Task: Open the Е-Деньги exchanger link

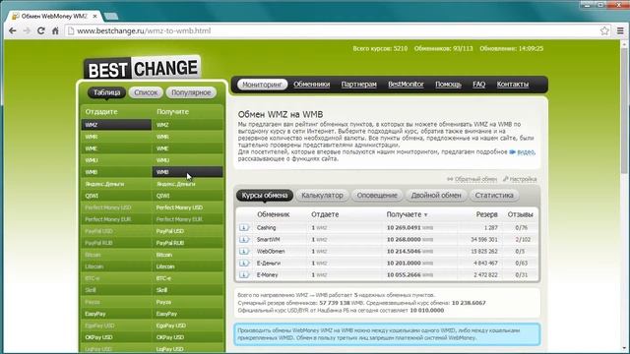Action: (269, 264)
